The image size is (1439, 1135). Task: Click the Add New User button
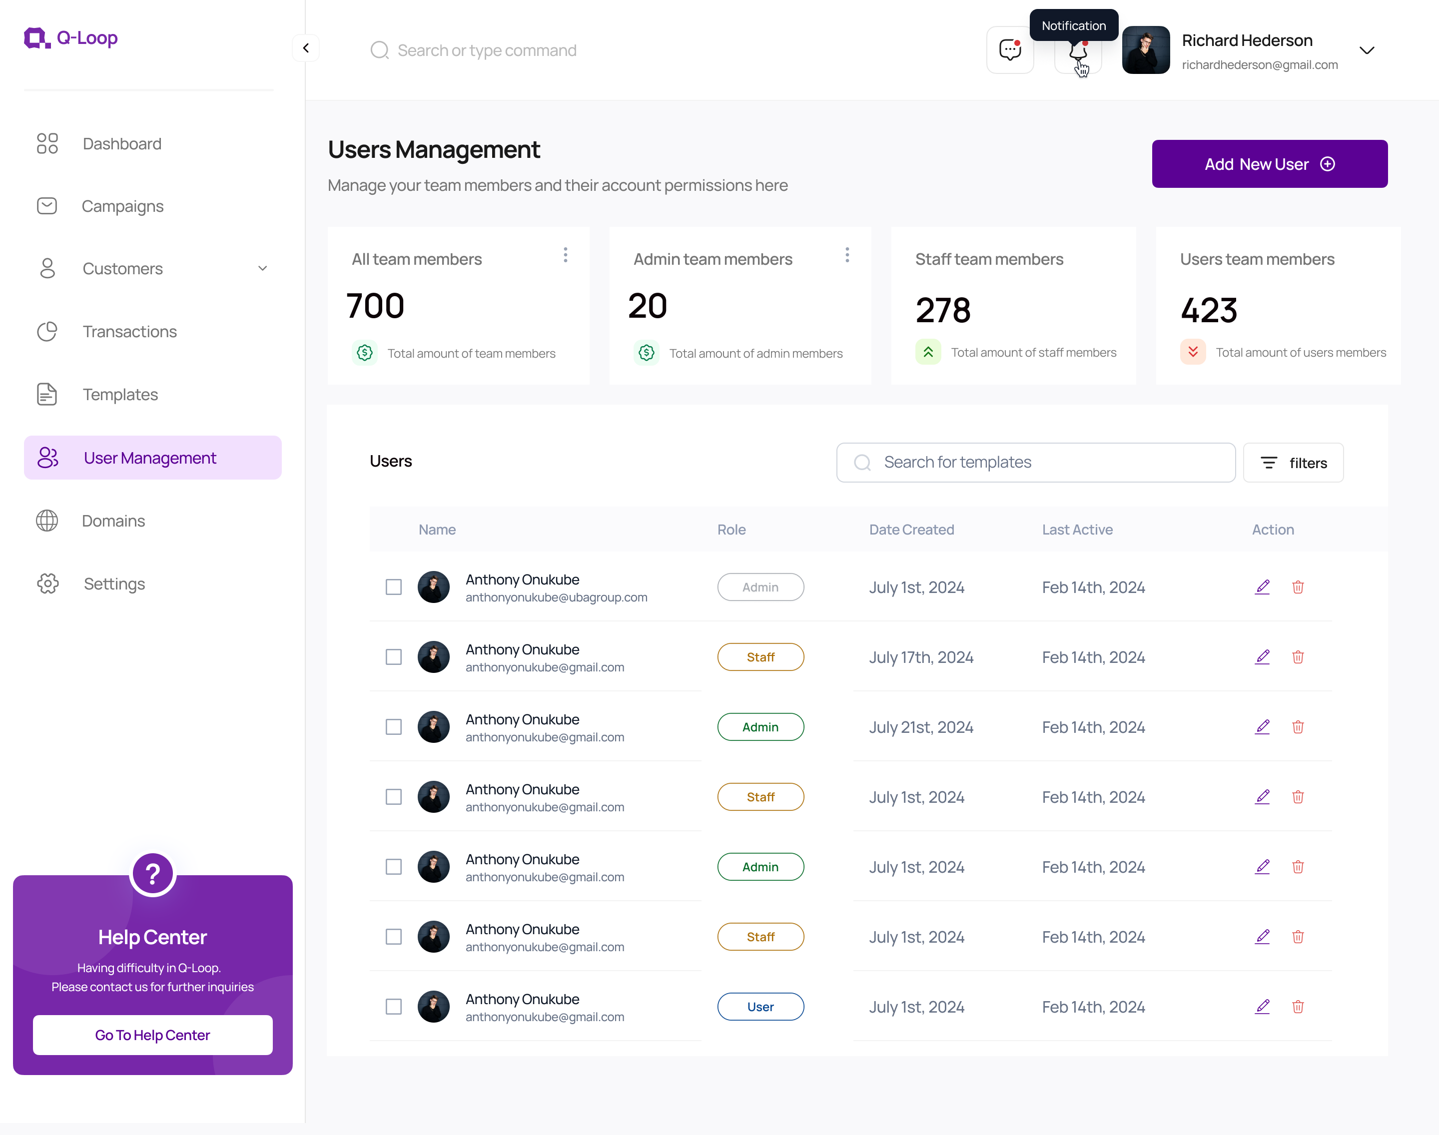point(1269,164)
